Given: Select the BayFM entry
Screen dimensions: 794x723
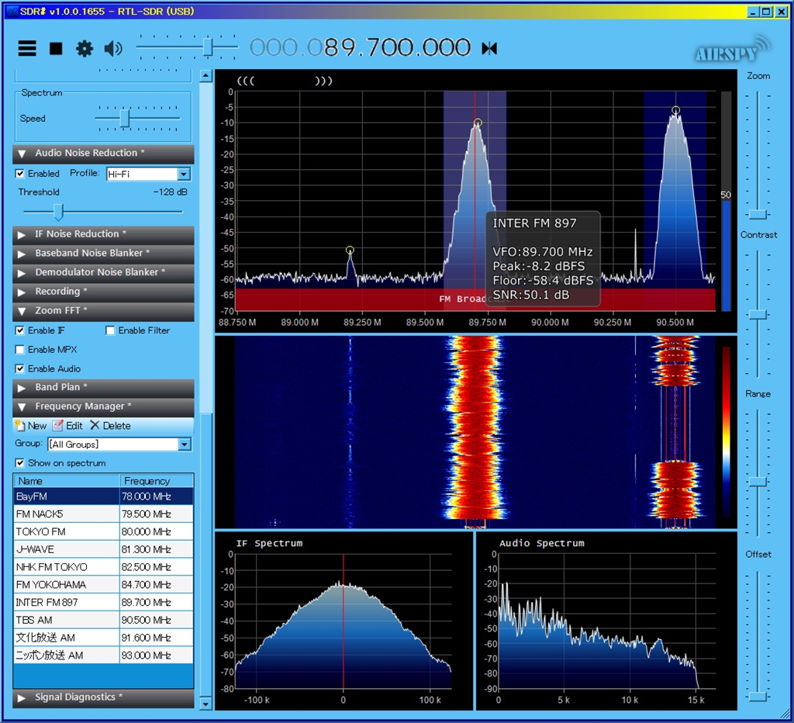Looking at the screenshot, I should tap(103, 496).
